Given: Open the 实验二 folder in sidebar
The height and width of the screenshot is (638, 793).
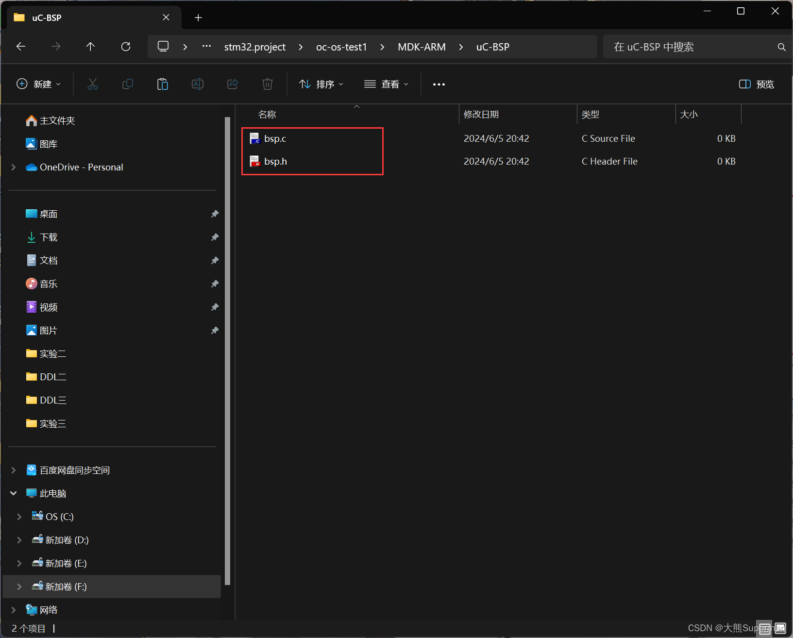Looking at the screenshot, I should click(x=46, y=353).
